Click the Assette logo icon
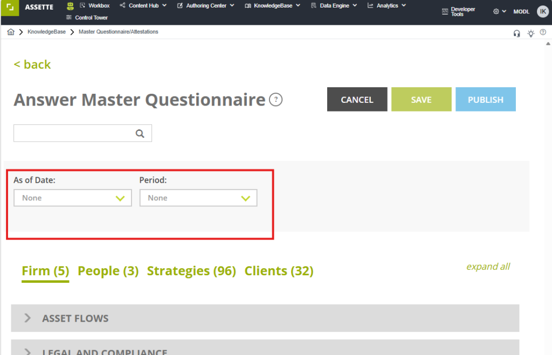Screen dimensions: 552x355 [10, 7]
